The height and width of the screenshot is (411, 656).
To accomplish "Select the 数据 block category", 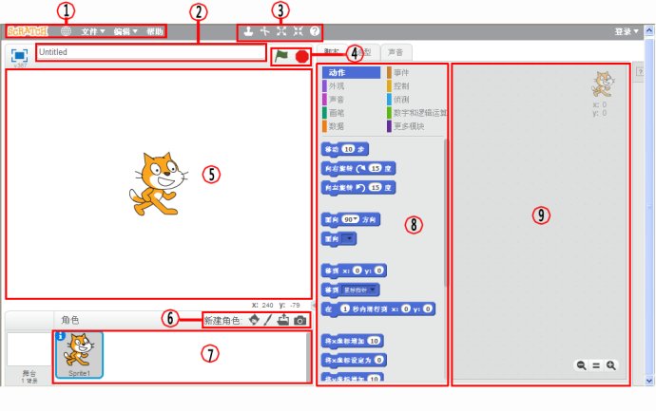I will (337, 126).
